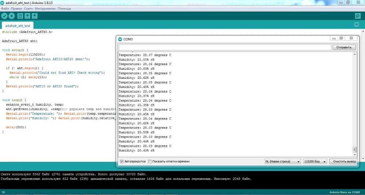
Task: Click the Отправить button
Action: click(x=344, y=47)
